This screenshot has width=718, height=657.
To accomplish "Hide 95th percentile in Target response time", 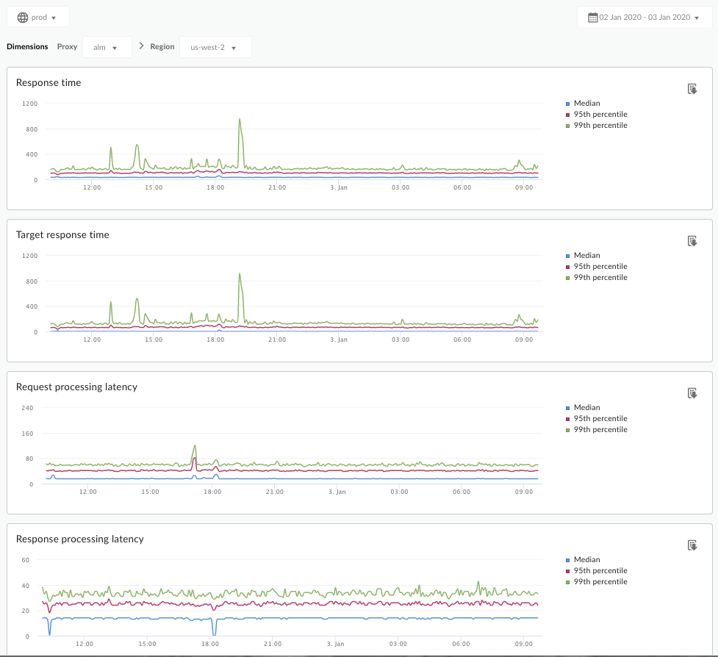I will 600,267.
